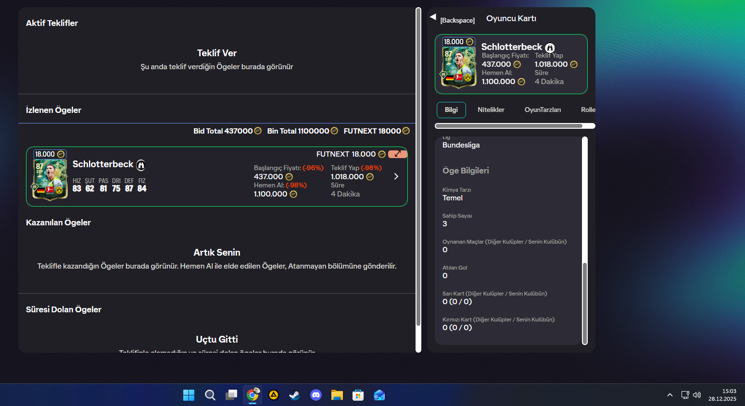Click the DEF 87 stat on the watched card

(129, 185)
